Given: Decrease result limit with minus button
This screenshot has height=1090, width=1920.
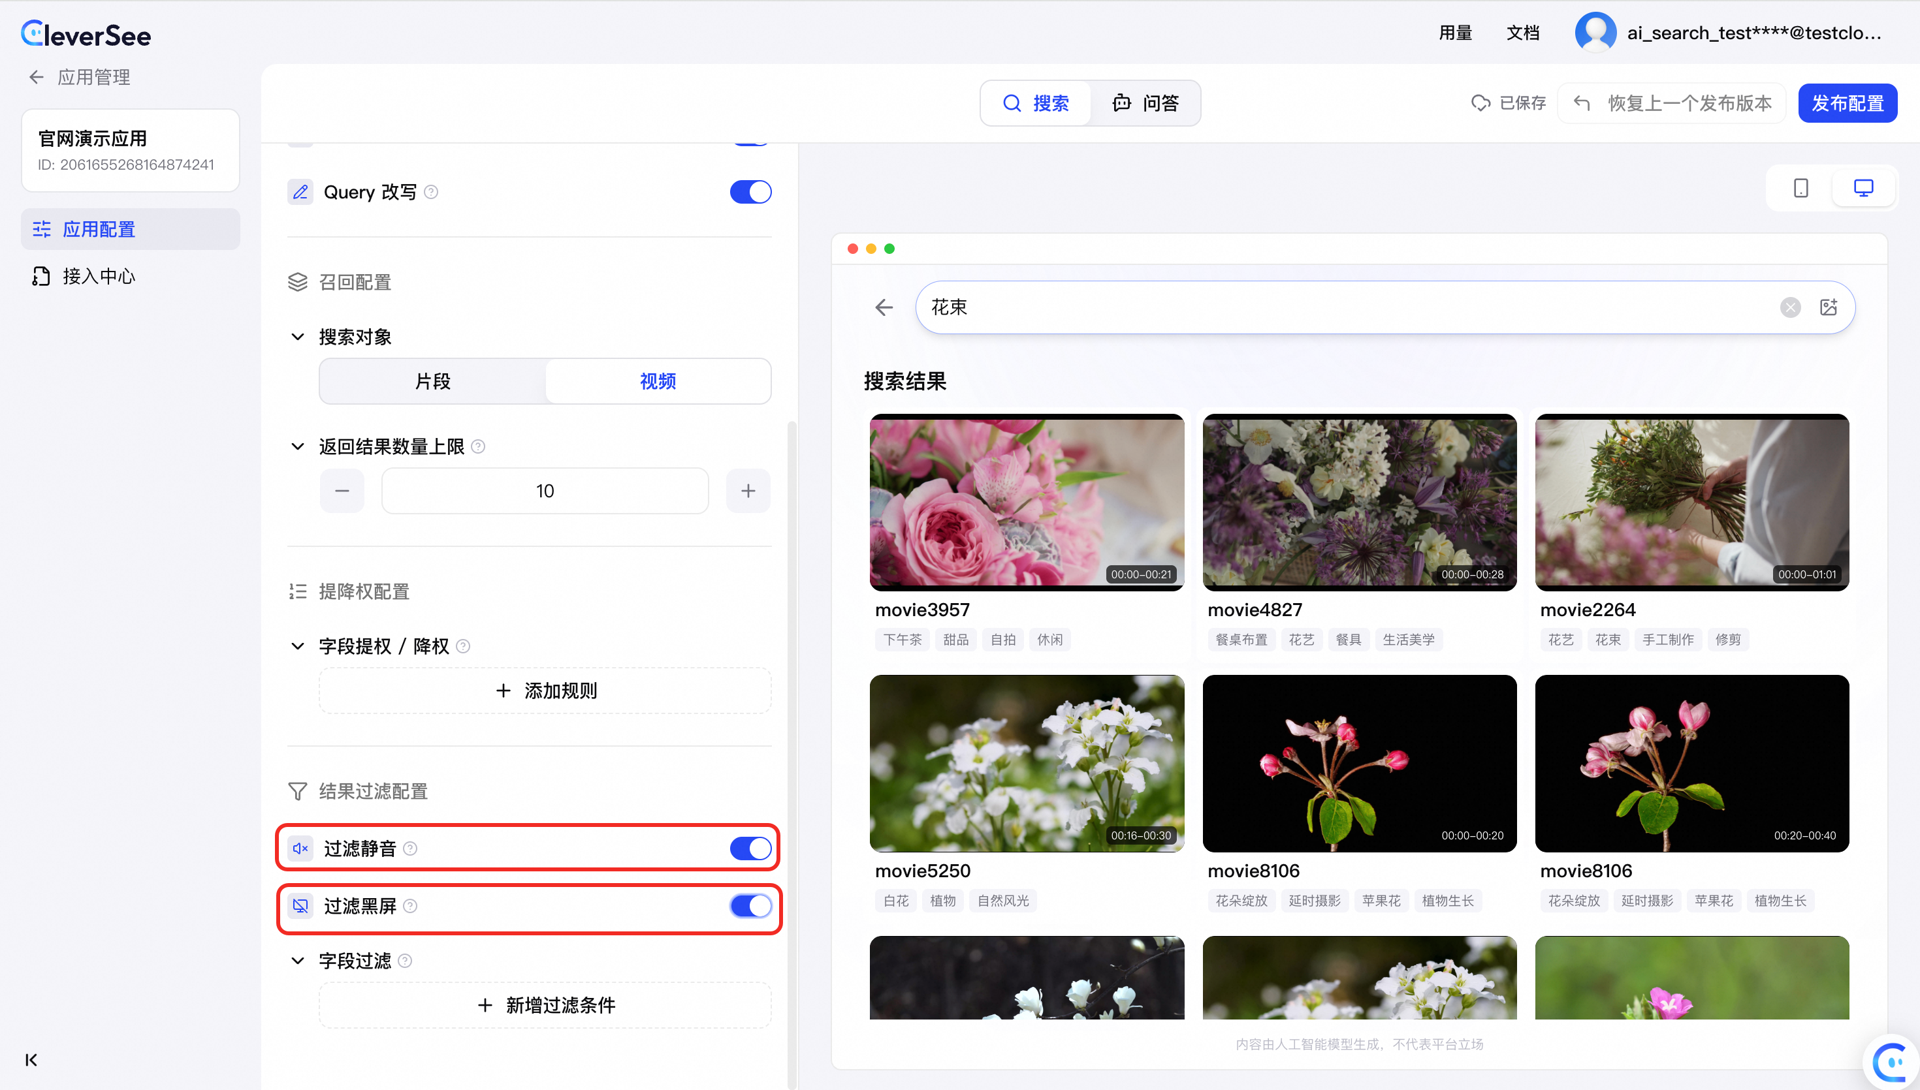Looking at the screenshot, I should click(x=342, y=491).
